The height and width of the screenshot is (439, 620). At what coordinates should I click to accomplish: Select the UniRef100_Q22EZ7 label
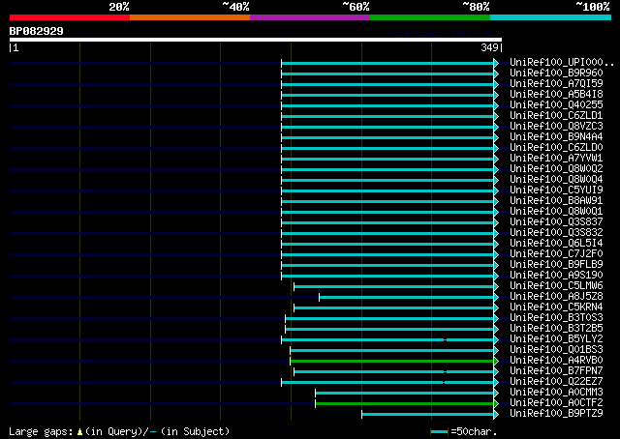556,382
